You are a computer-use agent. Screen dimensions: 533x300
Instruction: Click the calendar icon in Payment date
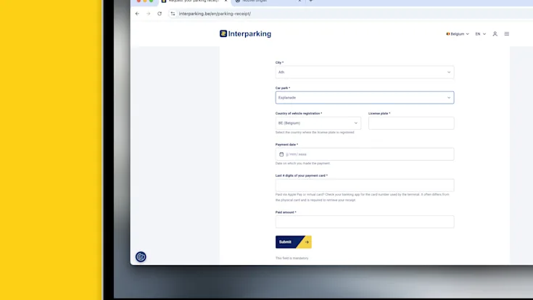tap(281, 154)
